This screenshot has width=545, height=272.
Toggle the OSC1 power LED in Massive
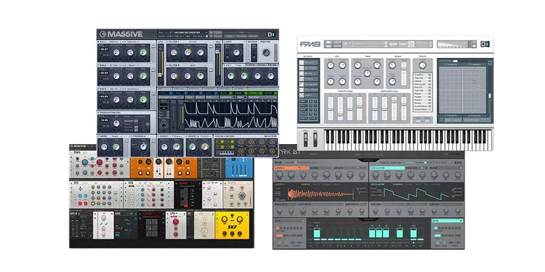click(98, 41)
